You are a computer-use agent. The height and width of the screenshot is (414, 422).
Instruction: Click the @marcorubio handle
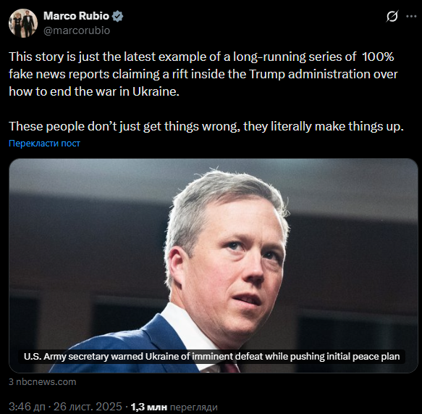point(77,30)
